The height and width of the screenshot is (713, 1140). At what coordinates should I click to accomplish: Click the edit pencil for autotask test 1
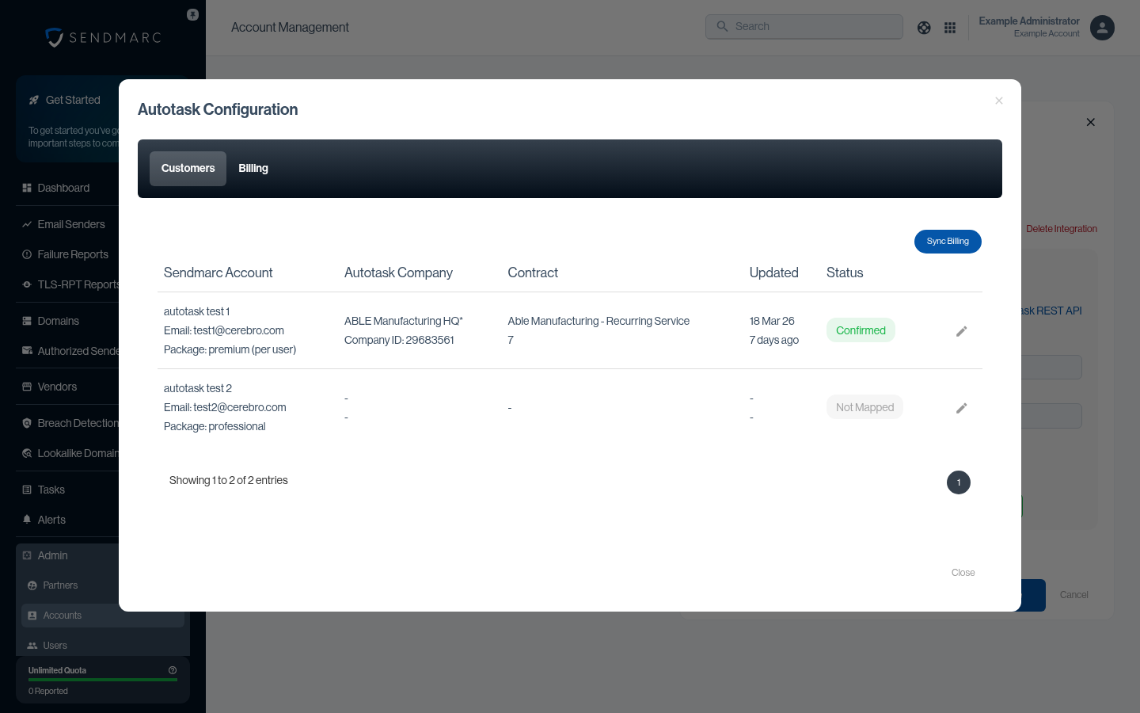[961, 331]
